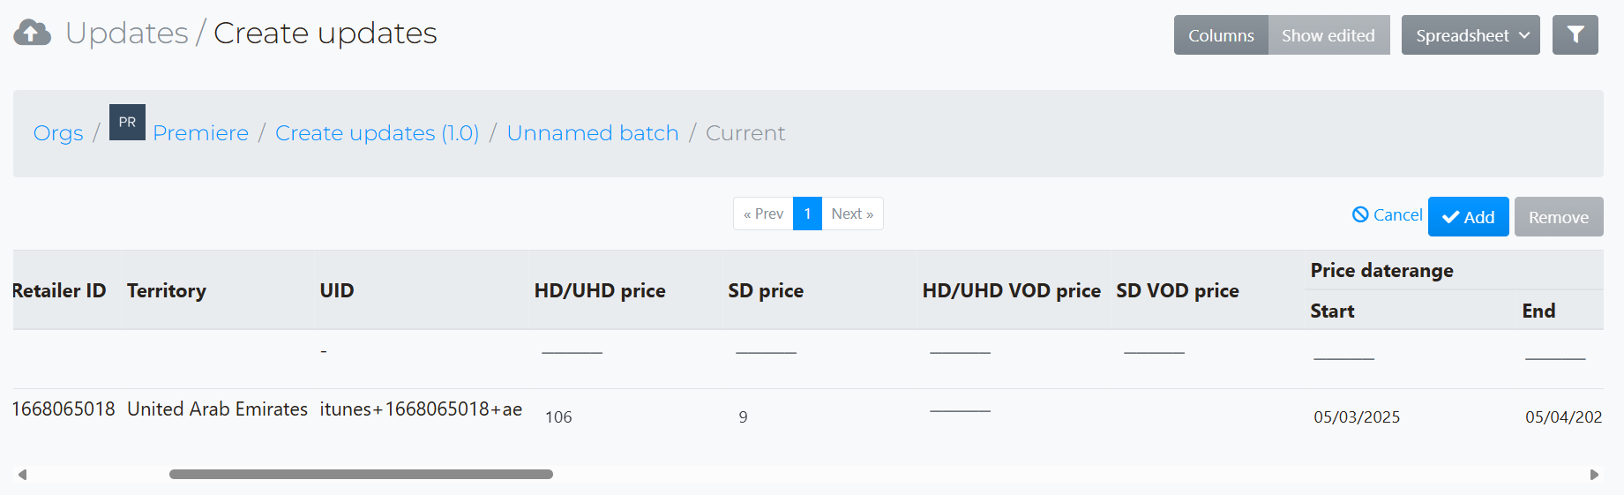Open Create updates (1.0) breadcrumb
Viewport: 1624px width, 495px height.
click(x=378, y=133)
